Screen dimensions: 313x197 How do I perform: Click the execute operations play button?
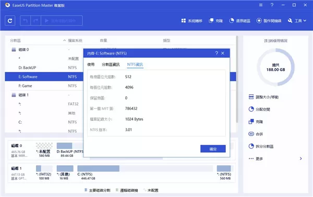(x=62, y=20)
